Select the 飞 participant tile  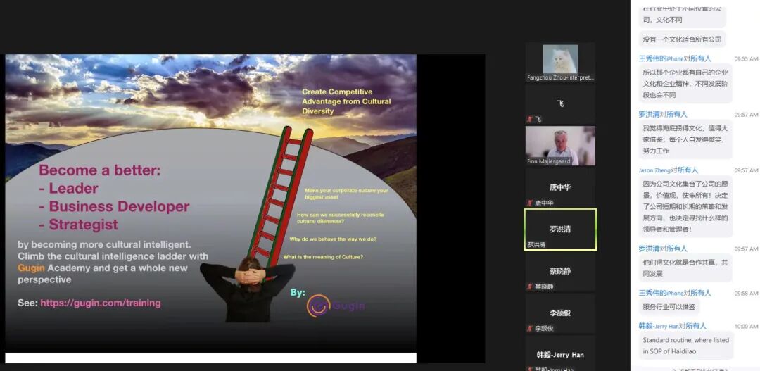click(560, 103)
